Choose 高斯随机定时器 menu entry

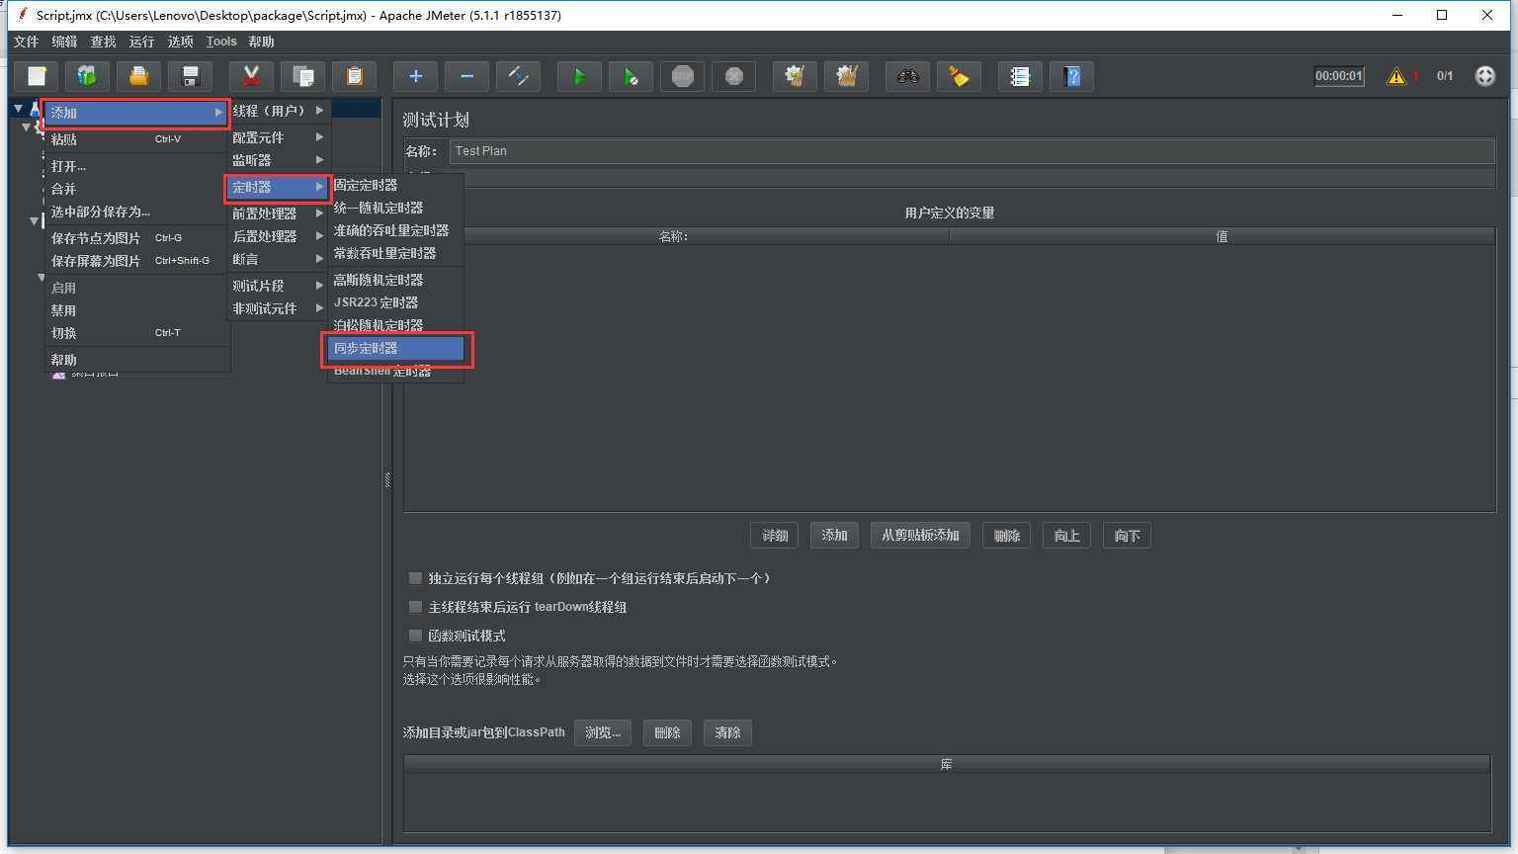pyautogui.click(x=396, y=280)
